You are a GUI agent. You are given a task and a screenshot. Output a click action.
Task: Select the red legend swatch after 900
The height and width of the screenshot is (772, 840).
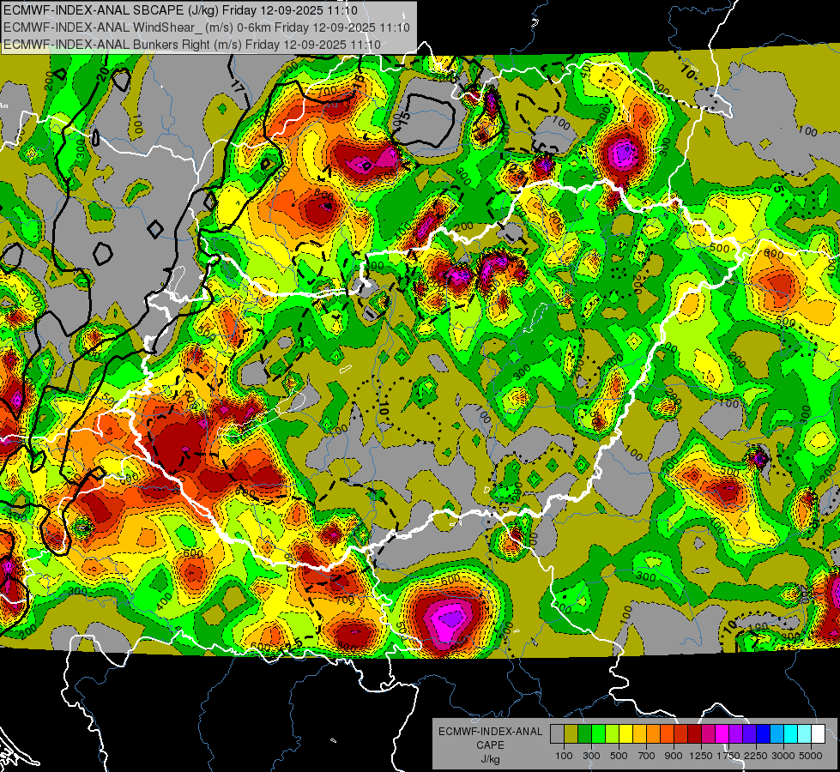(681, 734)
